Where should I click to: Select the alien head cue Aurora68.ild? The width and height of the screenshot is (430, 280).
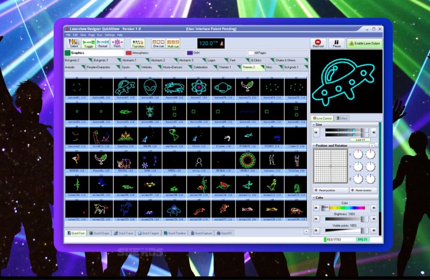point(150,89)
